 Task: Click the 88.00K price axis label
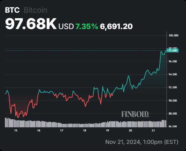[173, 114]
